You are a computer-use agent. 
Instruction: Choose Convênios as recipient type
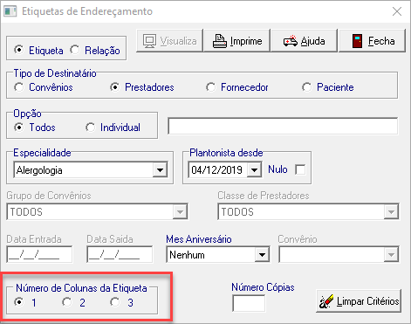(x=19, y=87)
